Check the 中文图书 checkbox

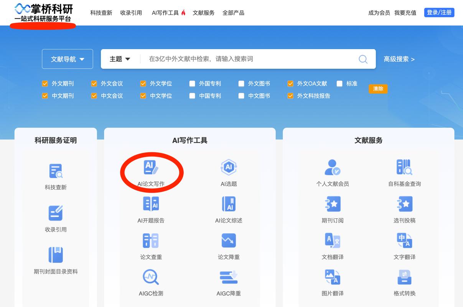click(x=241, y=96)
